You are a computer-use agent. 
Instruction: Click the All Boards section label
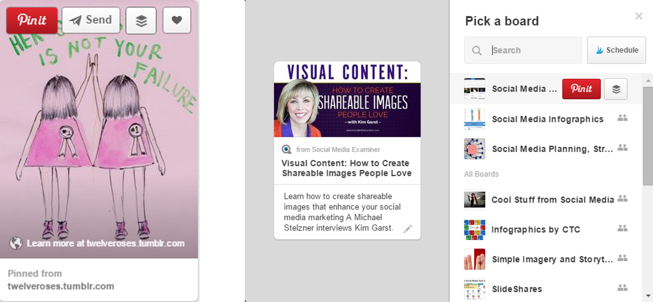481,174
